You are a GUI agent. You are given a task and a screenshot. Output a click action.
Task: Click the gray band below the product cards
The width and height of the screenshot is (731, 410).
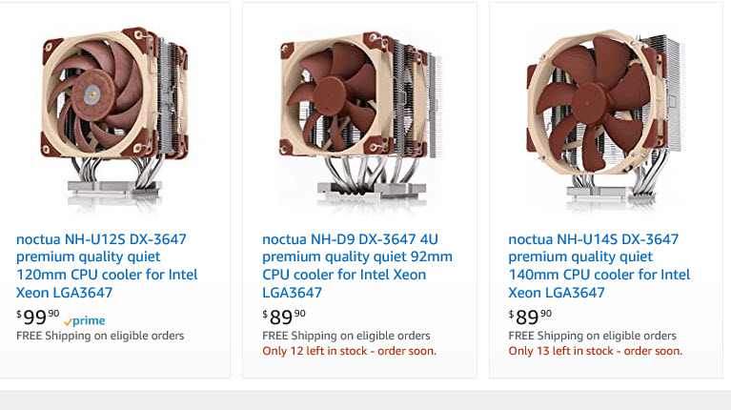tap(365, 400)
